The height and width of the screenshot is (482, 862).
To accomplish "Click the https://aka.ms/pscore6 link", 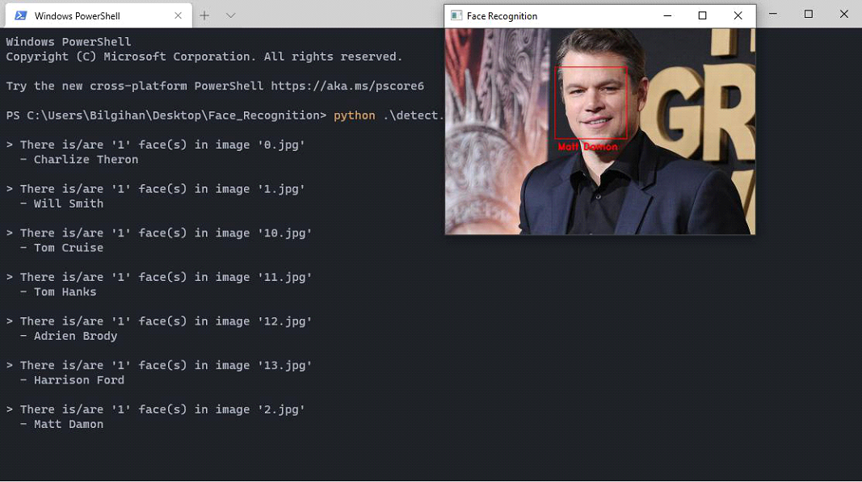I will coord(347,86).
